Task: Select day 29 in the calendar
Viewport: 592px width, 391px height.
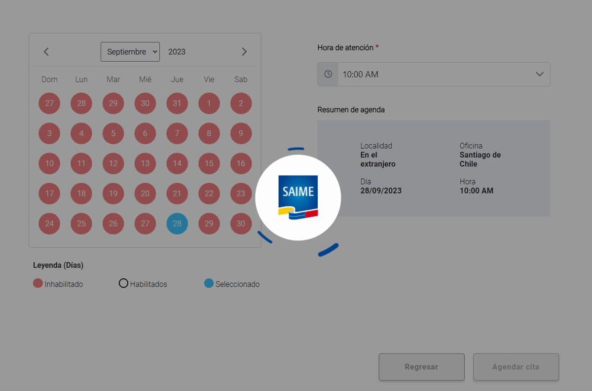Action: click(209, 223)
